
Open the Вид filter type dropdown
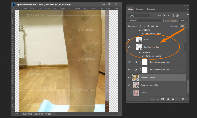[x=139, y=16]
